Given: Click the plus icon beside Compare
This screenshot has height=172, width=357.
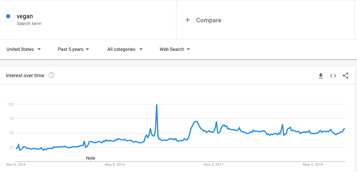Looking at the screenshot, I should [x=187, y=20].
